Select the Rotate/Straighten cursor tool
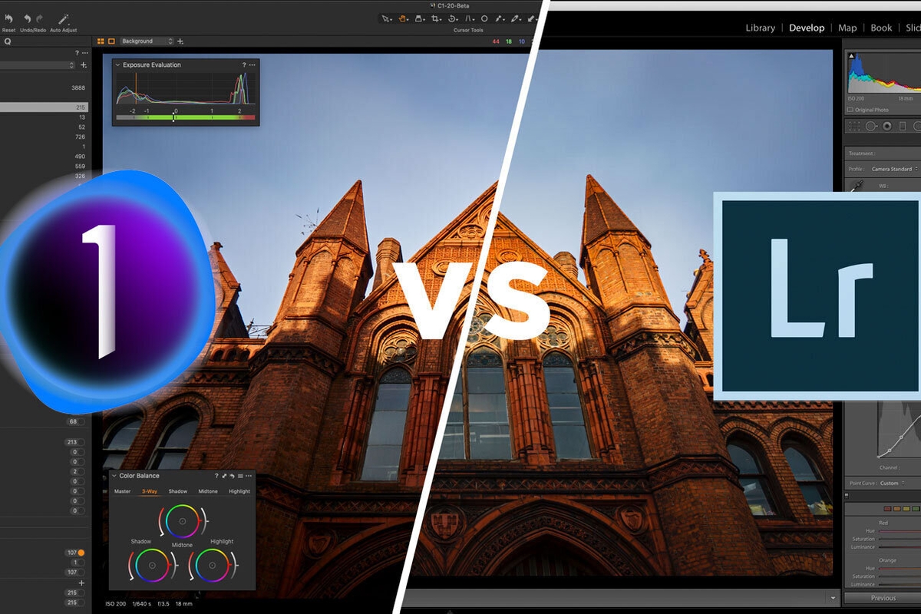 [x=453, y=18]
